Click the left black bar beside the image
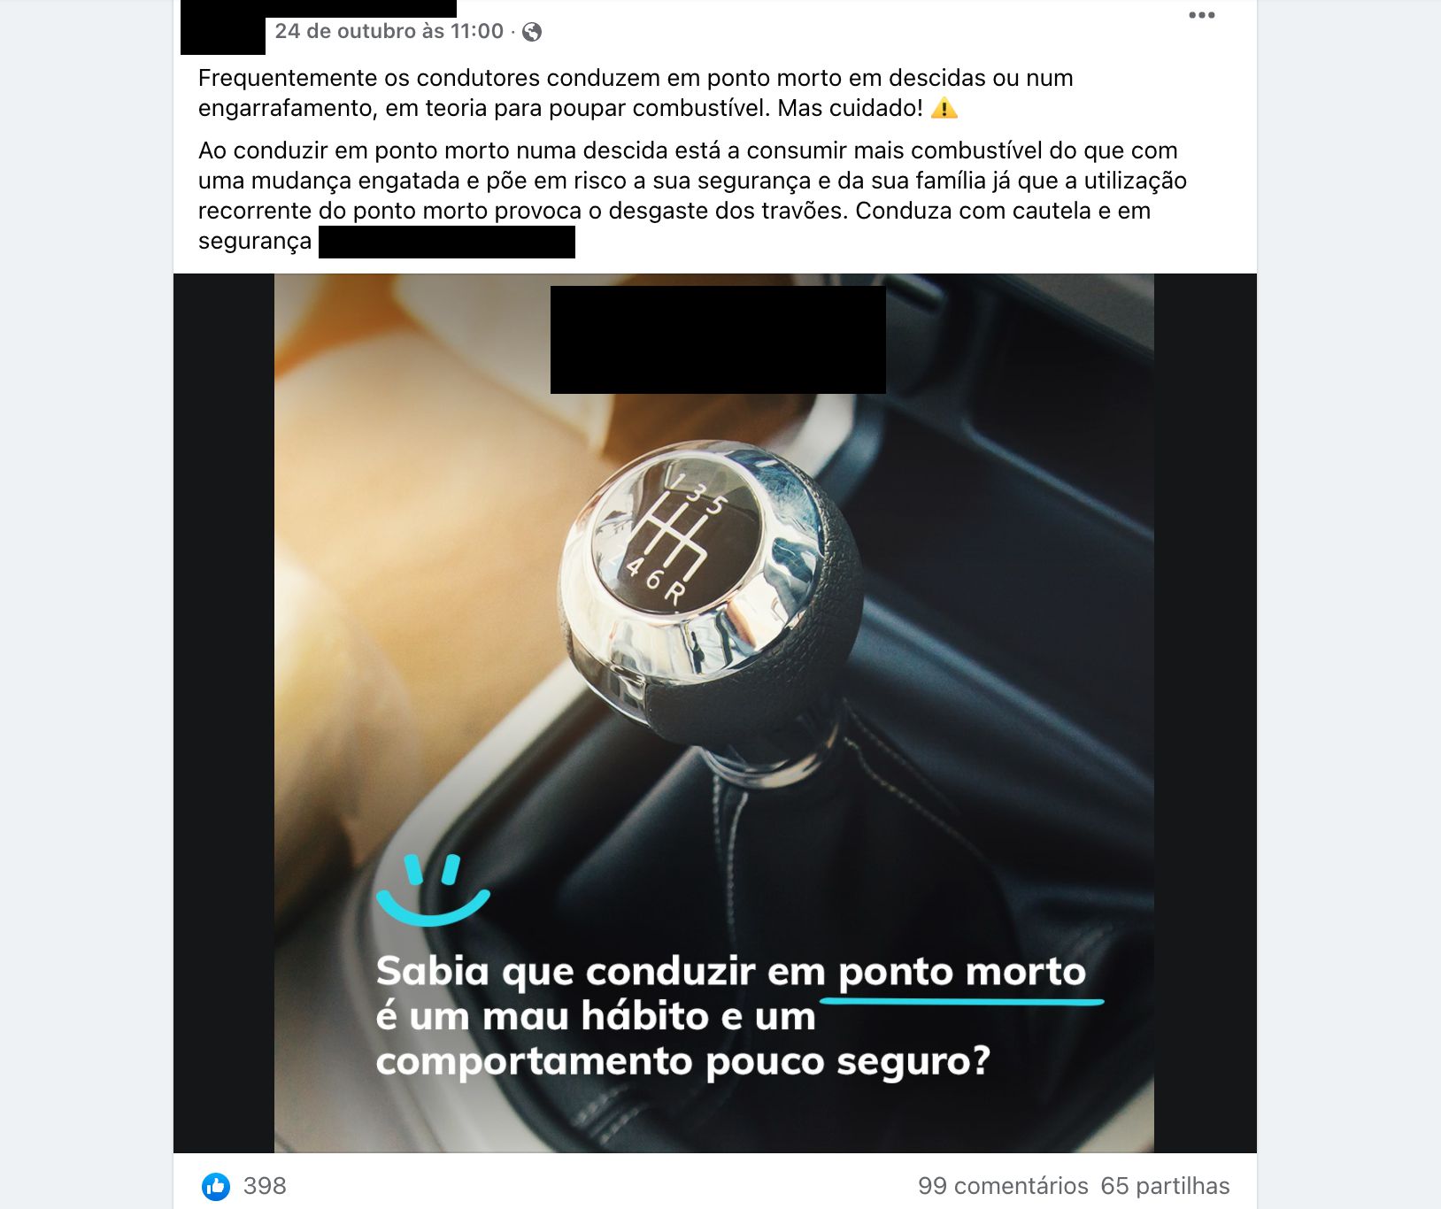The width and height of the screenshot is (1441, 1209). coord(224,713)
